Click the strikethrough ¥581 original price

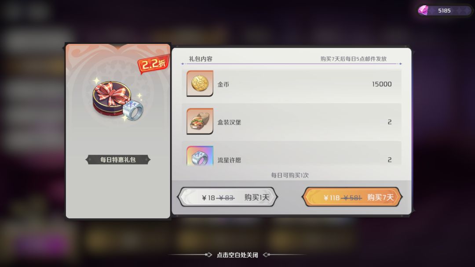(x=352, y=198)
